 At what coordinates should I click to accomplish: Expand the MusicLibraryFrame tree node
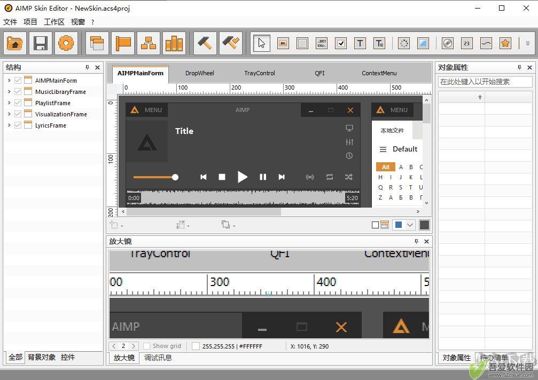[x=9, y=91]
